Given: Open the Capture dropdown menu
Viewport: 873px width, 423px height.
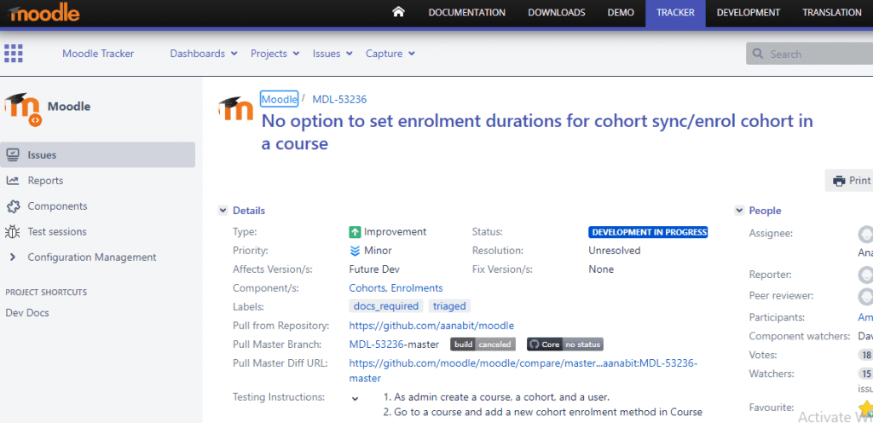Looking at the screenshot, I should (390, 54).
